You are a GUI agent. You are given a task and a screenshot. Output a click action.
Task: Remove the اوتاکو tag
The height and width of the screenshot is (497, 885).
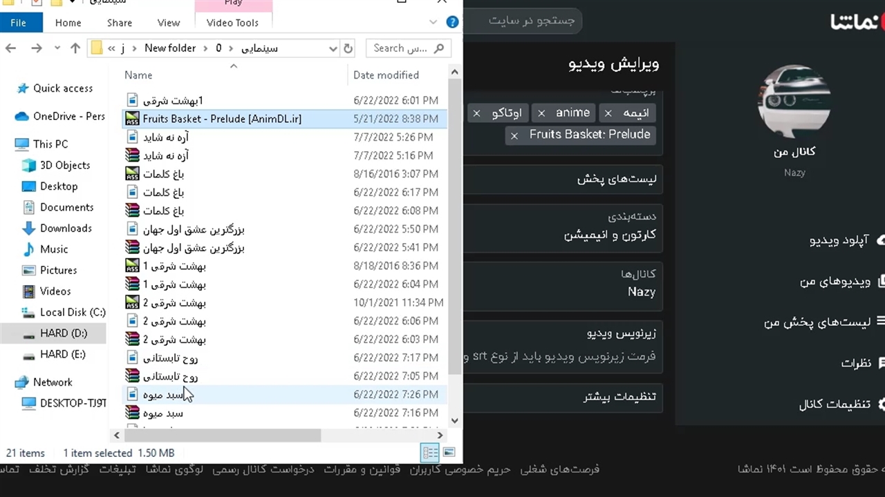[x=476, y=113]
